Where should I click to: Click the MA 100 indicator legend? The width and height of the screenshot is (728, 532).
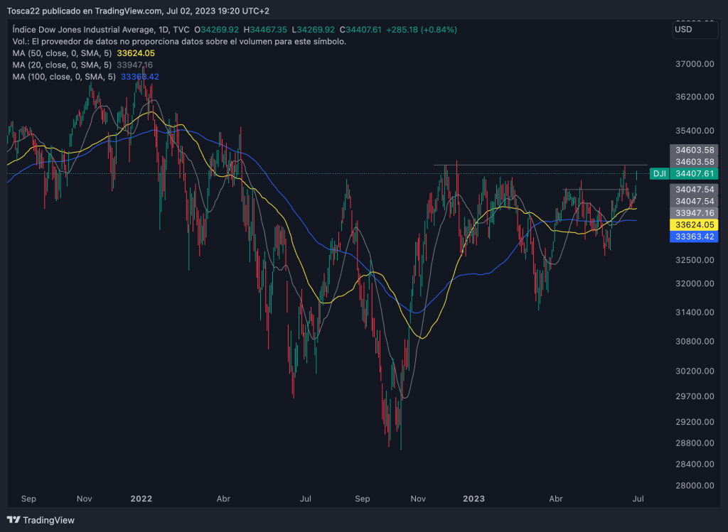(85, 76)
